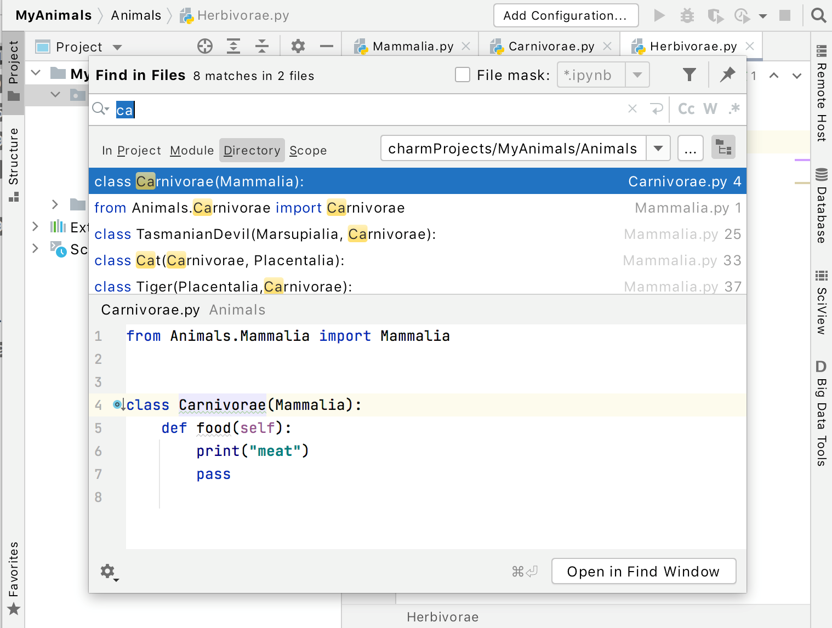Screen dimensions: 832x628
Task: Open the search filter options funnel
Action: [x=689, y=75]
